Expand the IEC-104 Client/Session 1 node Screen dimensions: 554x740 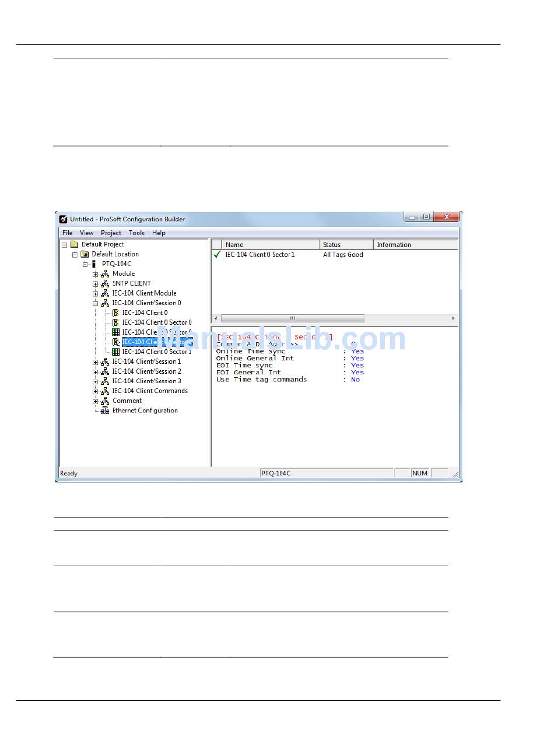tap(96, 362)
